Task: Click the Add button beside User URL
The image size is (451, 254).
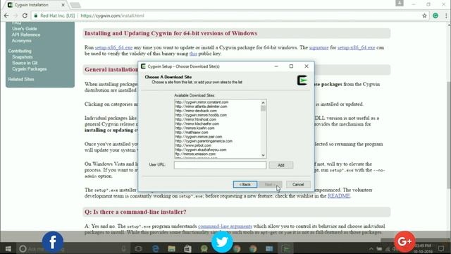Action: (281, 165)
